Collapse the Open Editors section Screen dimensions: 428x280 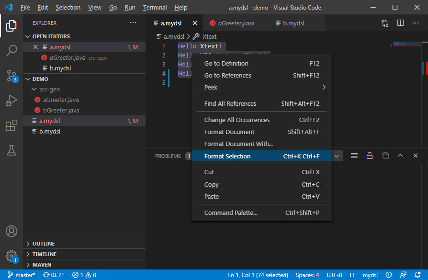[x=84, y=36]
